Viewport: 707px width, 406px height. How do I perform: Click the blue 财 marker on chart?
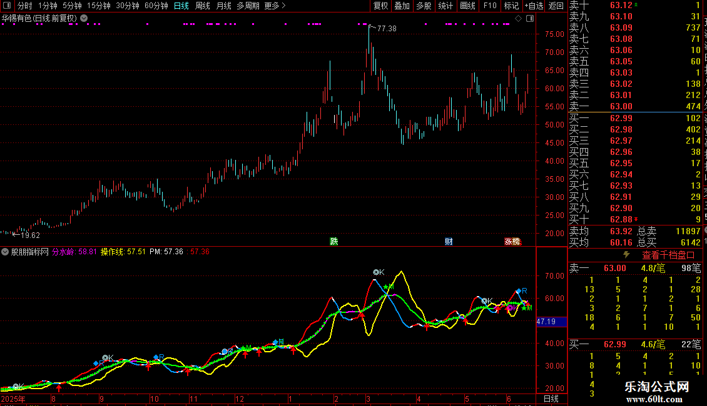pos(449,242)
